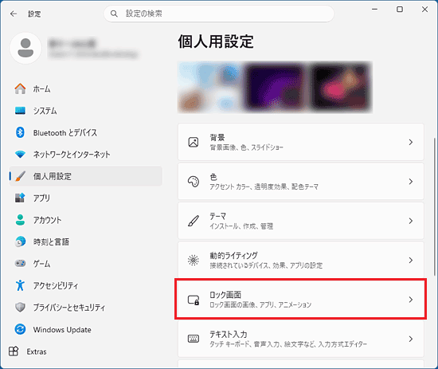Select the pink glow theme thumbnail
The width and height of the screenshot is (438, 369).
[340, 87]
